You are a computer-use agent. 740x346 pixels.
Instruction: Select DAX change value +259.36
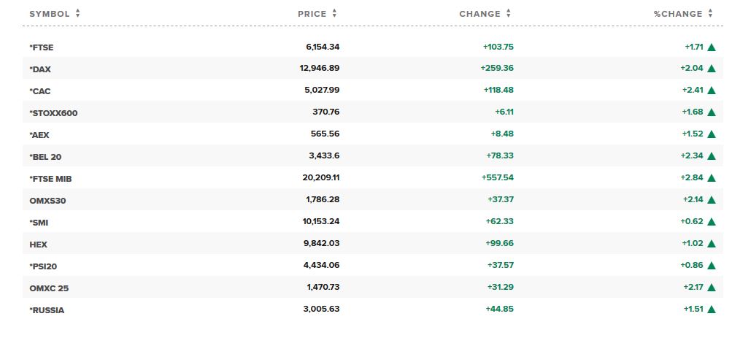point(497,68)
